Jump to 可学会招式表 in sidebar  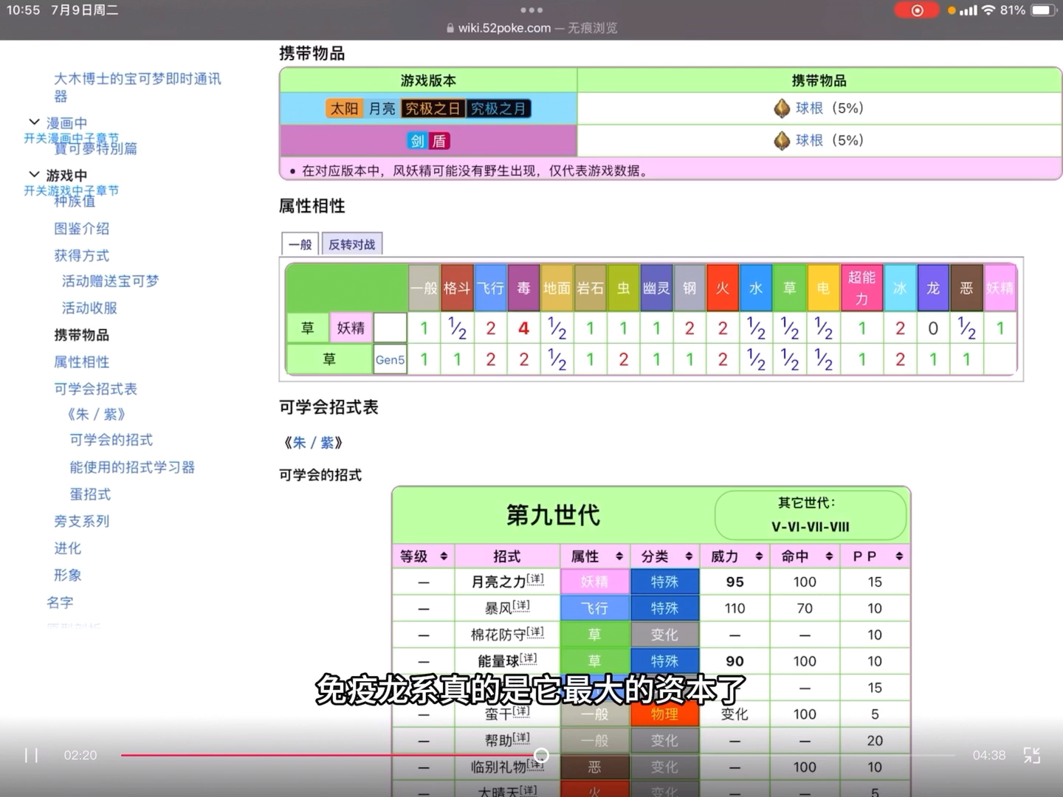95,389
